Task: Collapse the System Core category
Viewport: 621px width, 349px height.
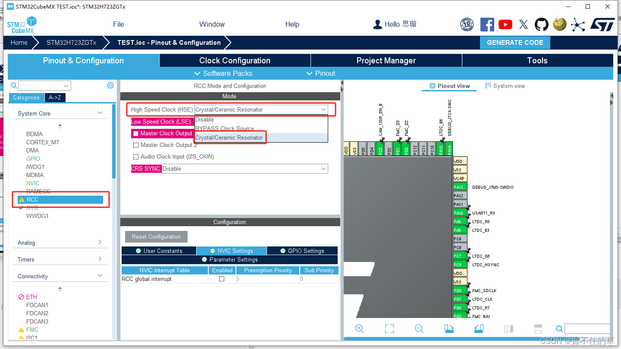Action: tap(100, 113)
